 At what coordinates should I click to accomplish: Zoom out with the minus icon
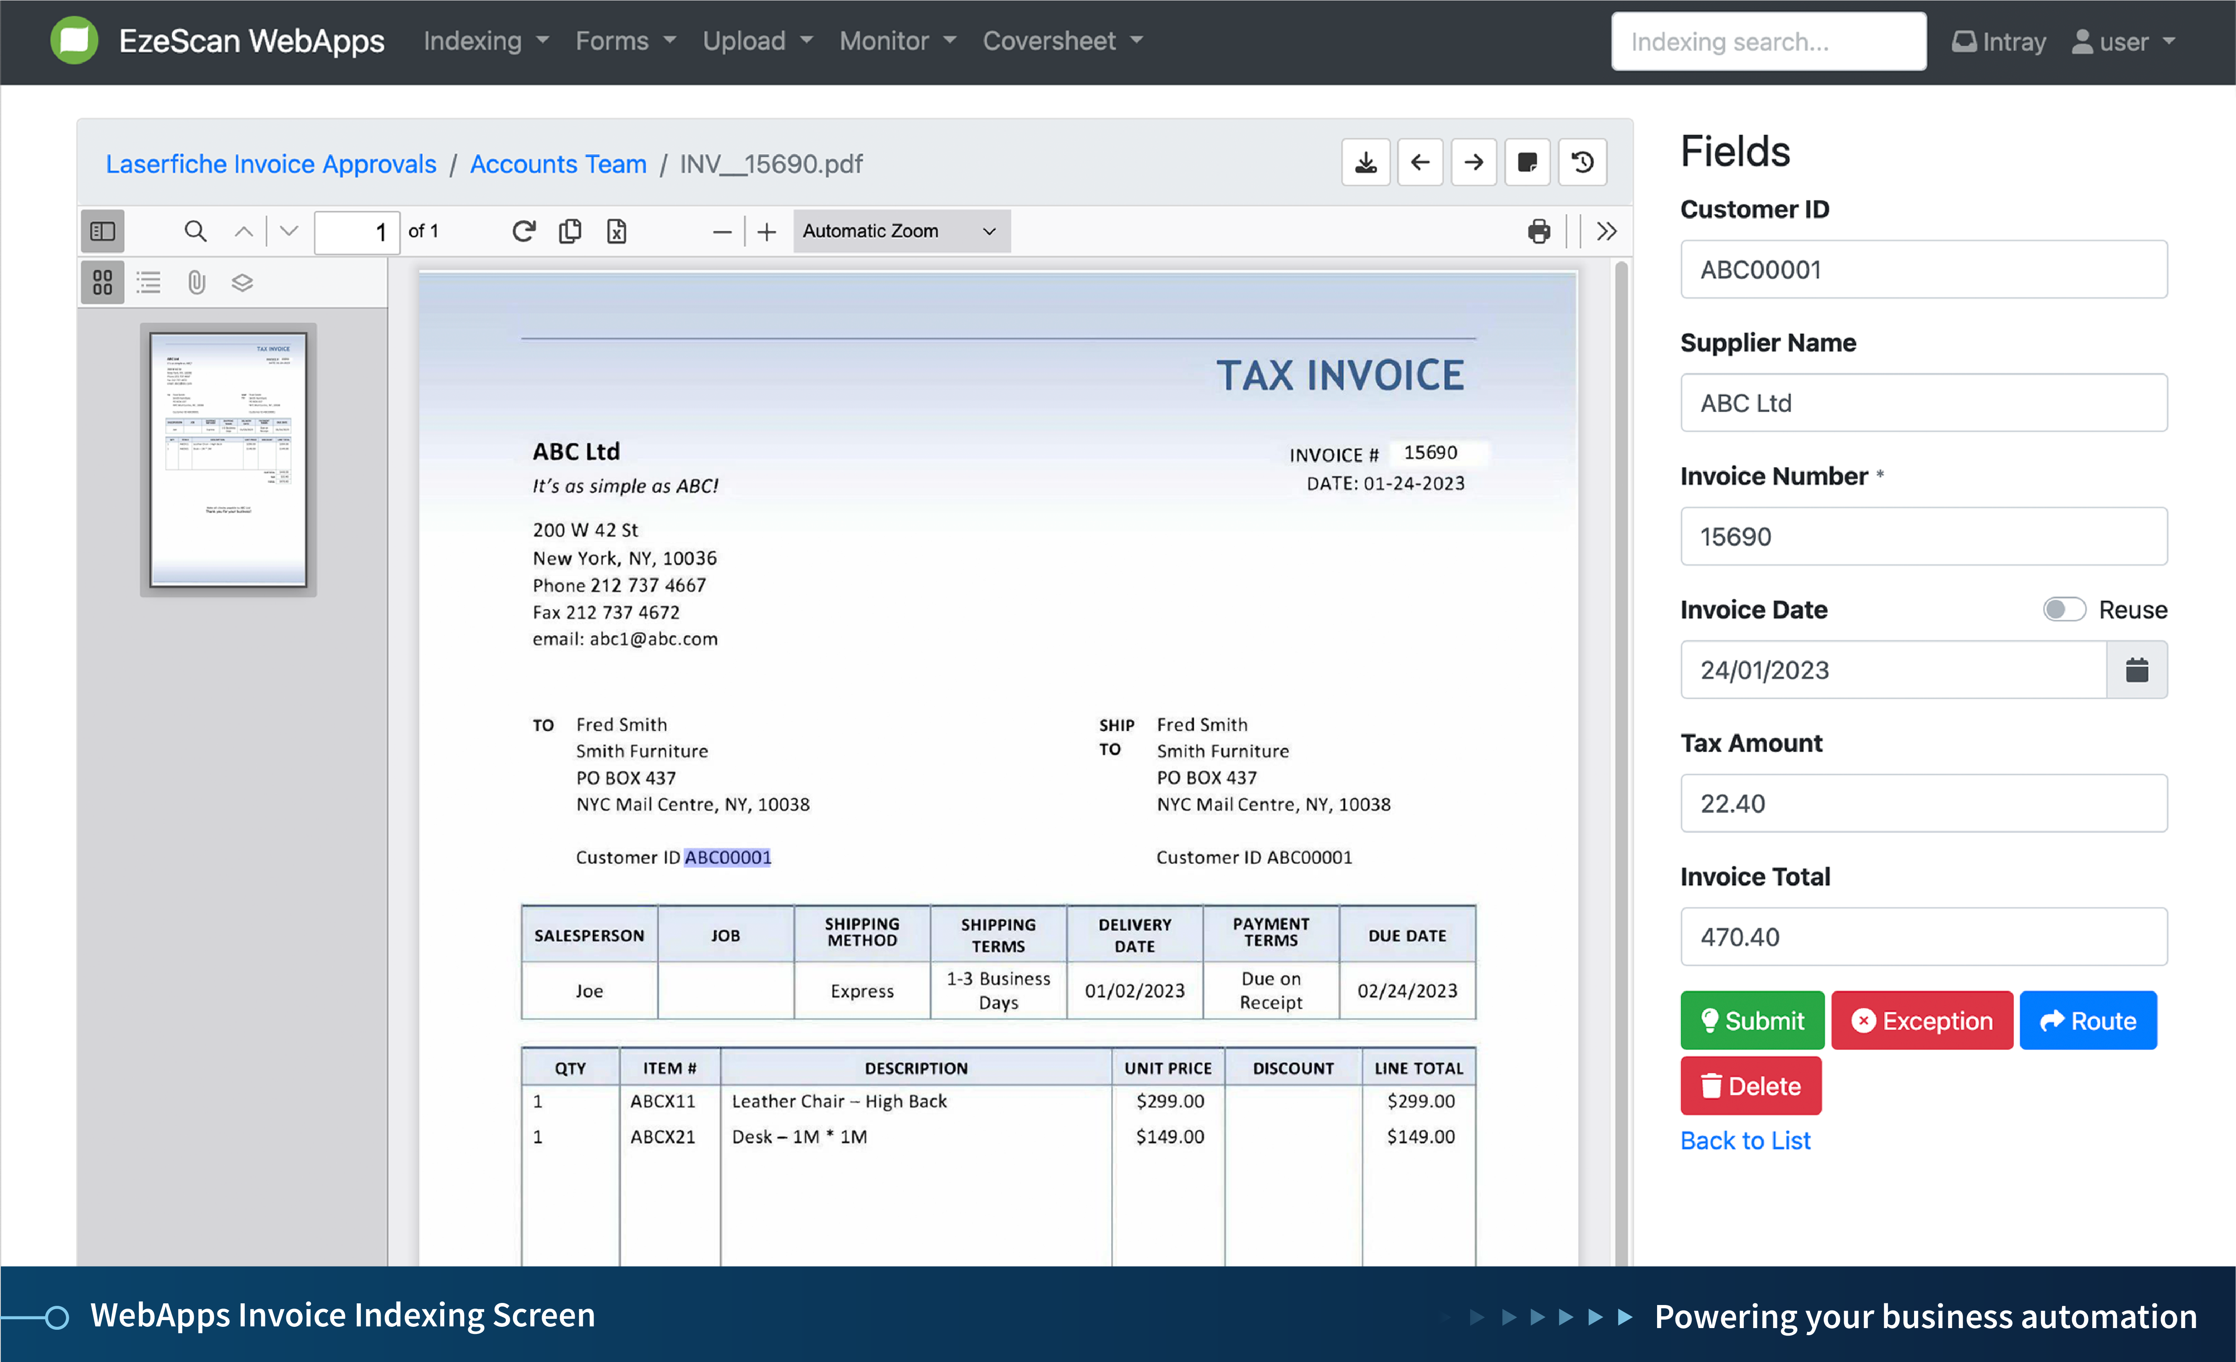(721, 232)
